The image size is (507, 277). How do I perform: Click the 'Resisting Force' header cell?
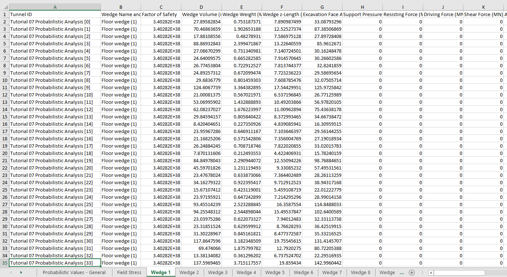click(x=403, y=14)
